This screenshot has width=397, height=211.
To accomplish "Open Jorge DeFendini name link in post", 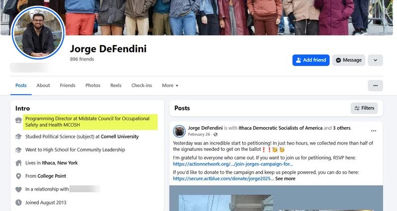I will (x=205, y=128).
